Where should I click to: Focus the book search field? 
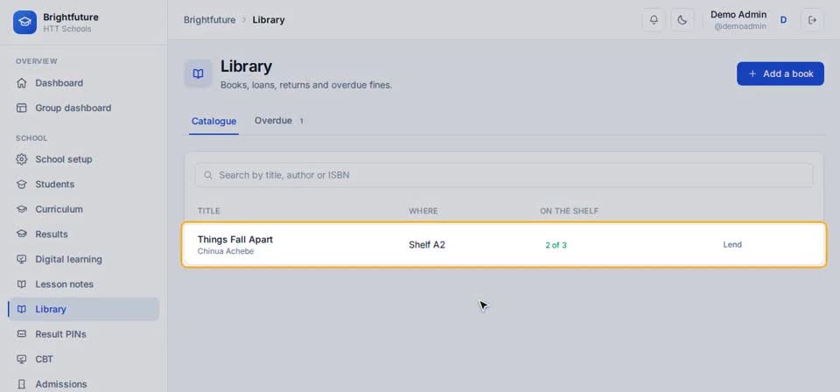pos(504,175)
